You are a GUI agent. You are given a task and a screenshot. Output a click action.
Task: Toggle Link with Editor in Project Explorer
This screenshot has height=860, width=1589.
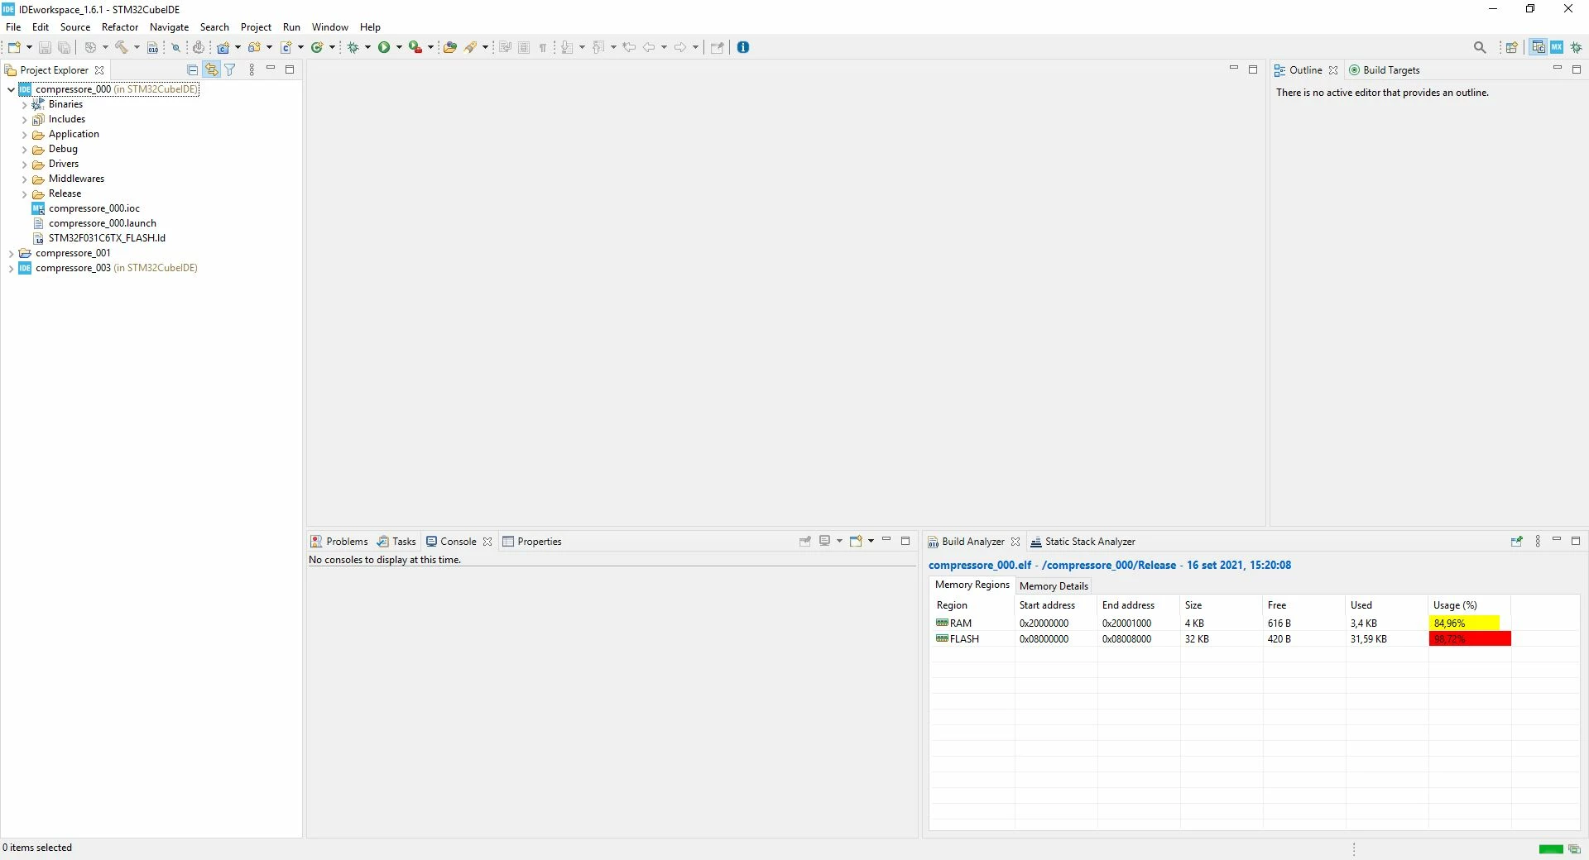[x=212, y=70]
